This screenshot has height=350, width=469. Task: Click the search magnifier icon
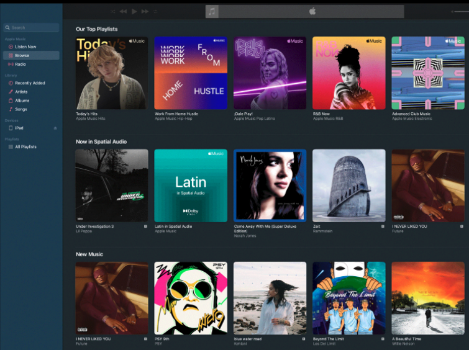click(7, 27)
